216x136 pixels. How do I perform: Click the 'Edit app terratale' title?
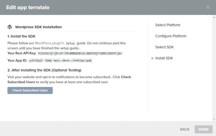coord(28,7)
